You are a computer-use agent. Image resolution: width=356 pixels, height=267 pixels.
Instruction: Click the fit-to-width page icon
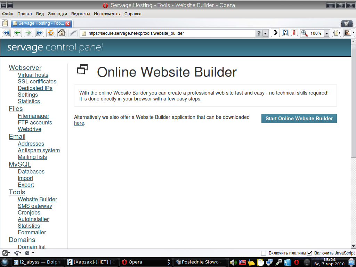[x=336, y=33]
